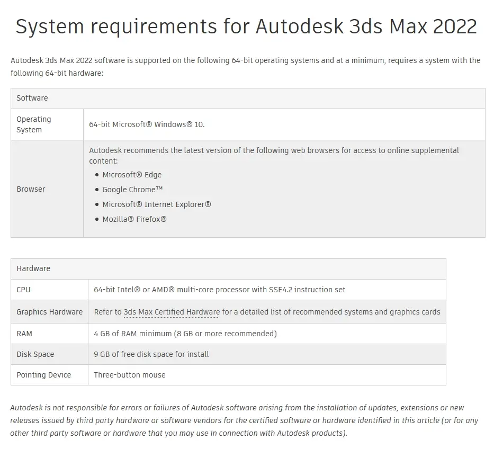Click the System requirements for Autodesk 3ds Max 2022 heading

coord(246,26)
